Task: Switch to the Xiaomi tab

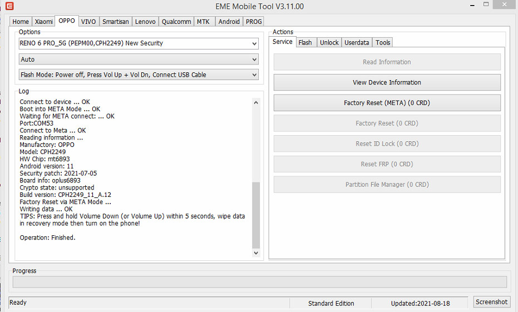Action: [x=43, y=22]
